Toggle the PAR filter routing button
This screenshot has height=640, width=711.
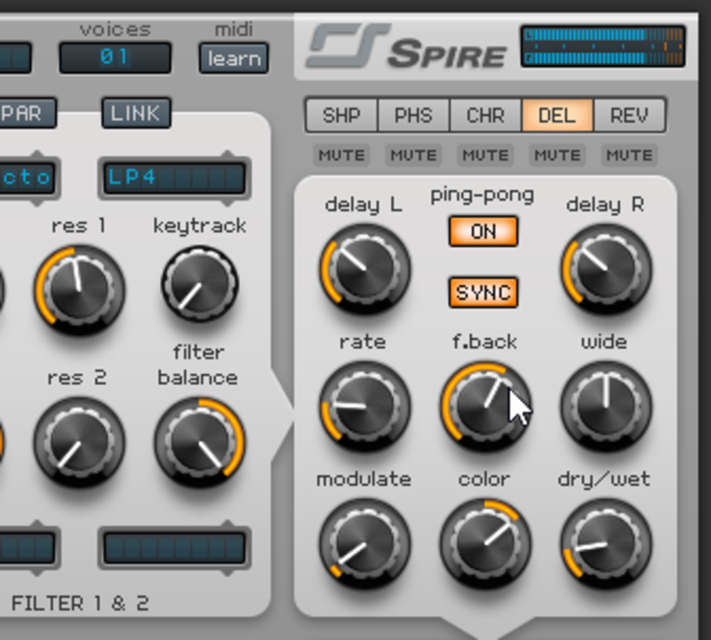click(28, 113)
